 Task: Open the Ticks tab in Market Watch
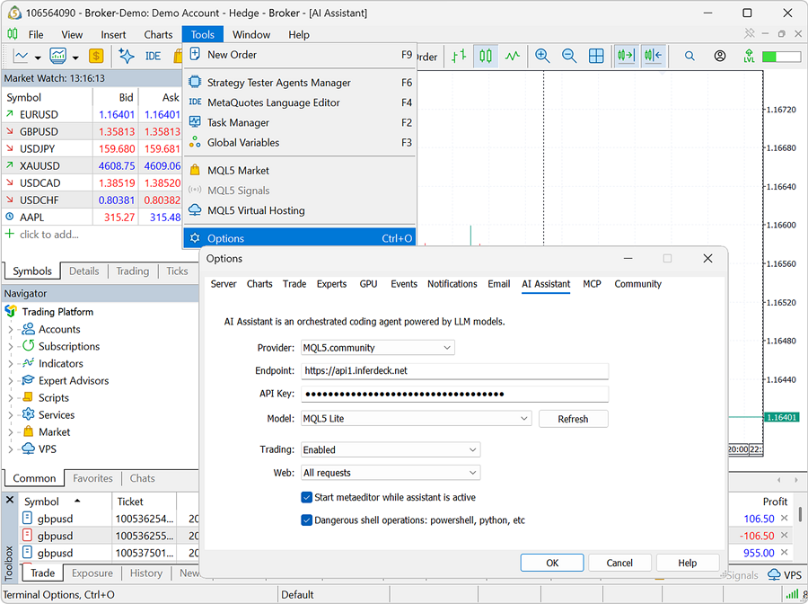[177, 271]
